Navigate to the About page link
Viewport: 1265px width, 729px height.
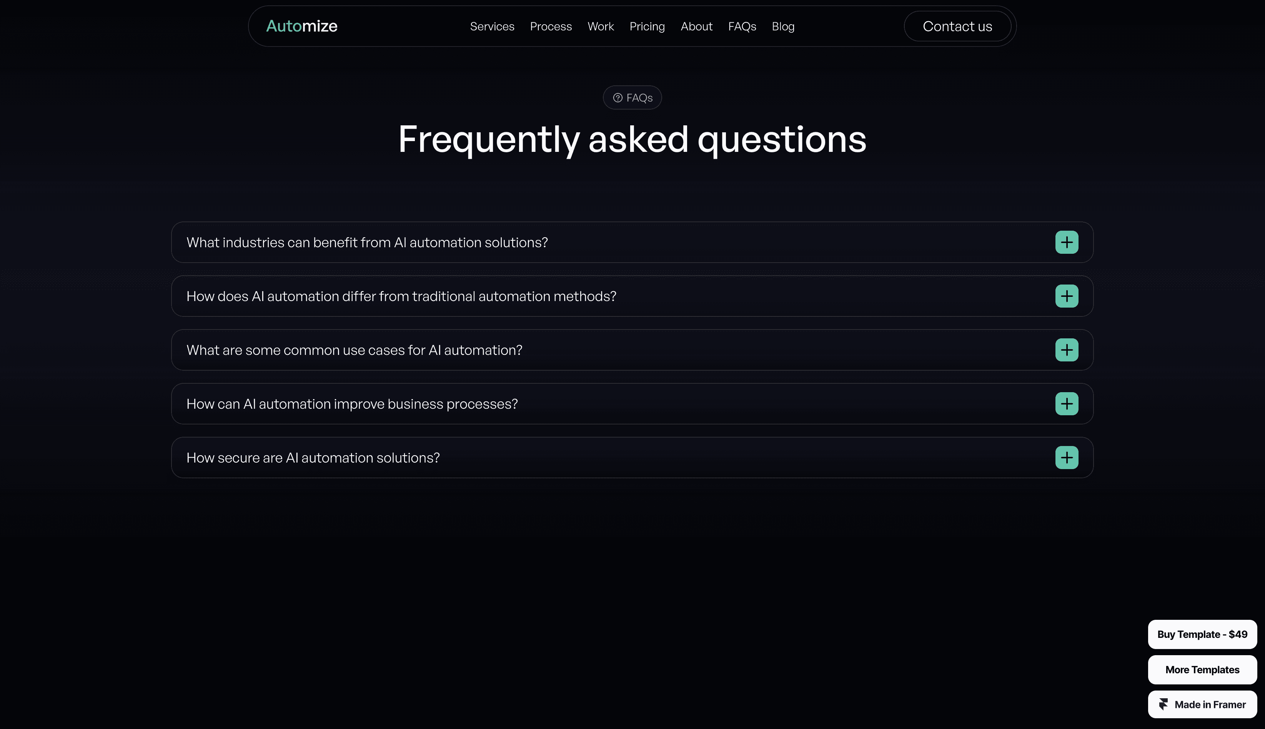696,26
